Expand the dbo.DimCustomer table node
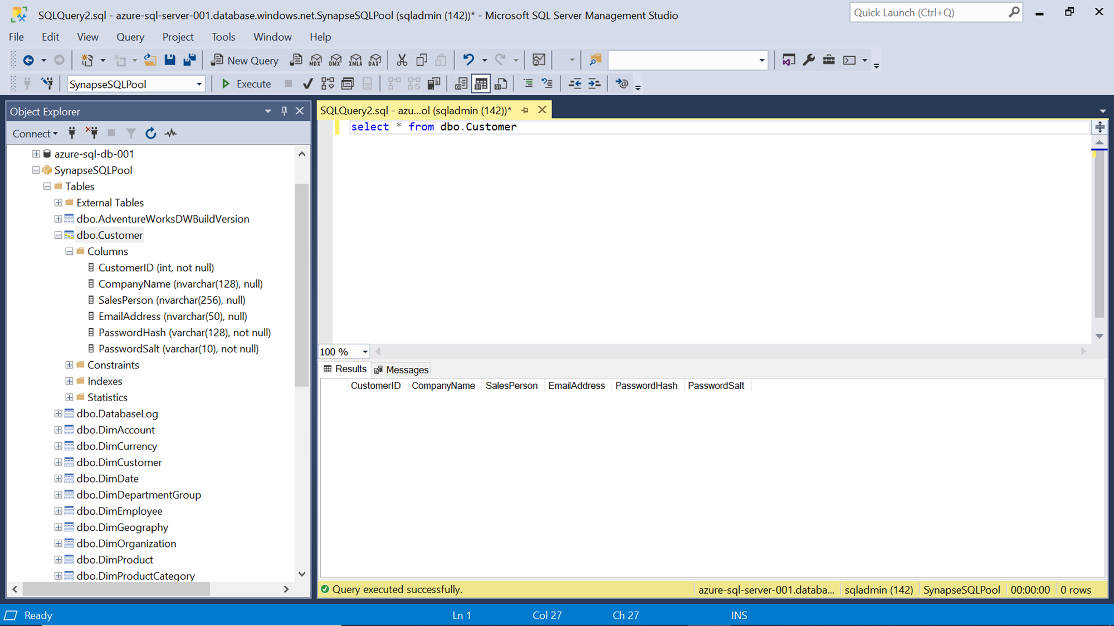Screen dimensions: 1114x626 tap(58, 462)
